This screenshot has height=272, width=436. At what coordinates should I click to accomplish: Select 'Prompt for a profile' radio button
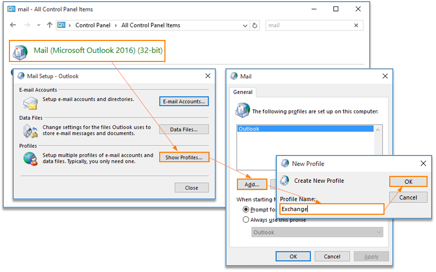[x=246, y=210]
